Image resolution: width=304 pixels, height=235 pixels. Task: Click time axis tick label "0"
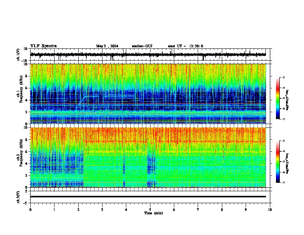click(30, 210)
